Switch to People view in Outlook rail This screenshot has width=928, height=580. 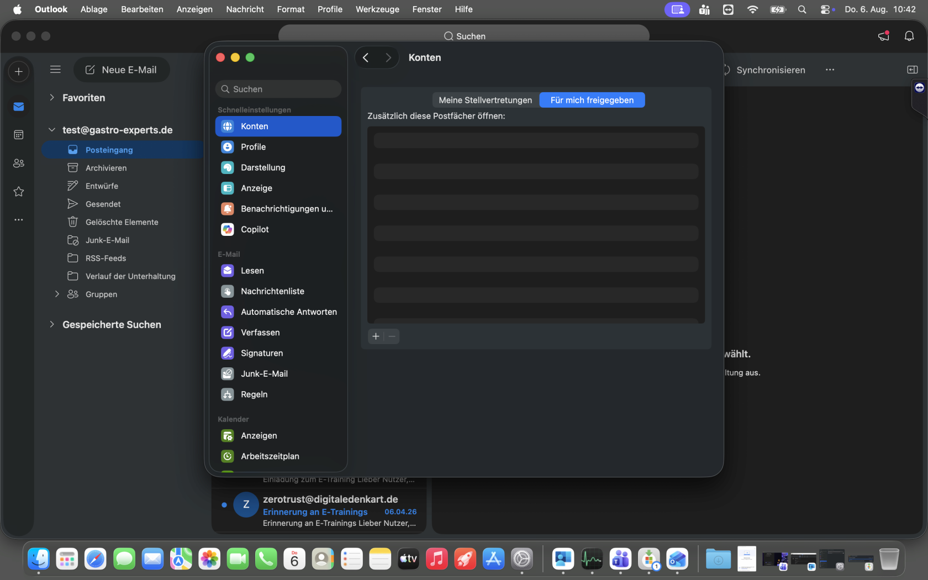click(19, 164)
